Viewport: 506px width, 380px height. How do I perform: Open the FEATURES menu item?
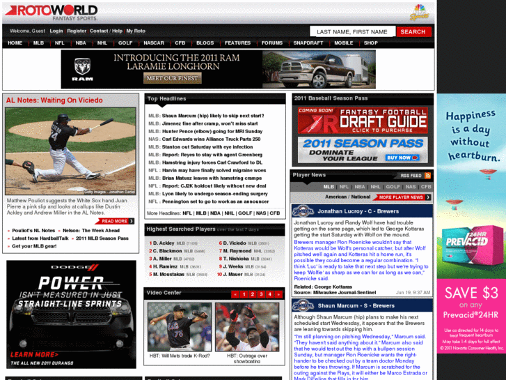click(x=238, y=43)
